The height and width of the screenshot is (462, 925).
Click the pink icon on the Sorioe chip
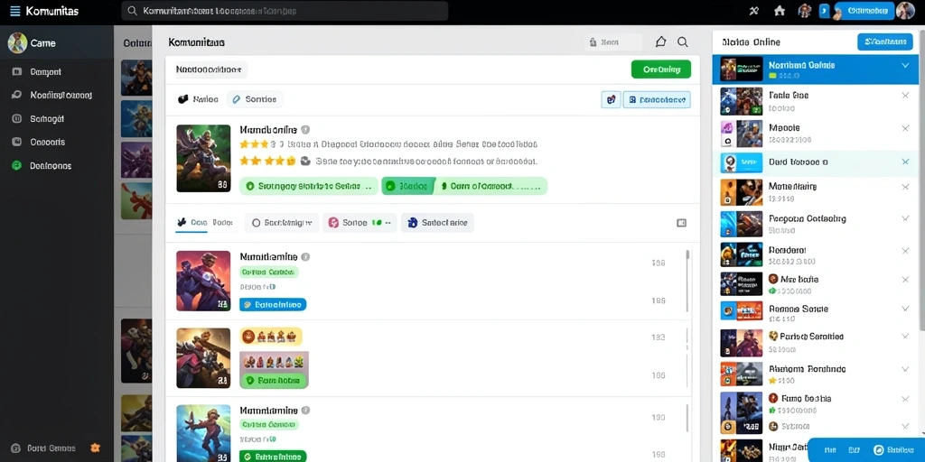pyautogui.click(x=333, y=223)
